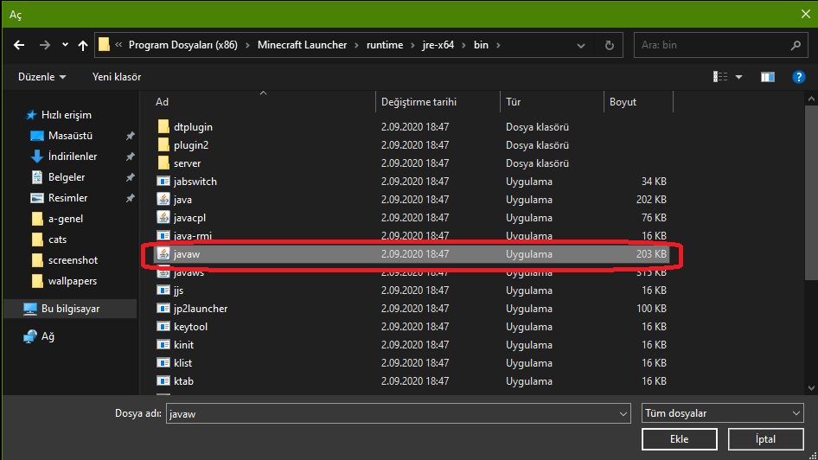Click the Ekle button
This screenshot has height=460, width=818.
coord(680,439)
